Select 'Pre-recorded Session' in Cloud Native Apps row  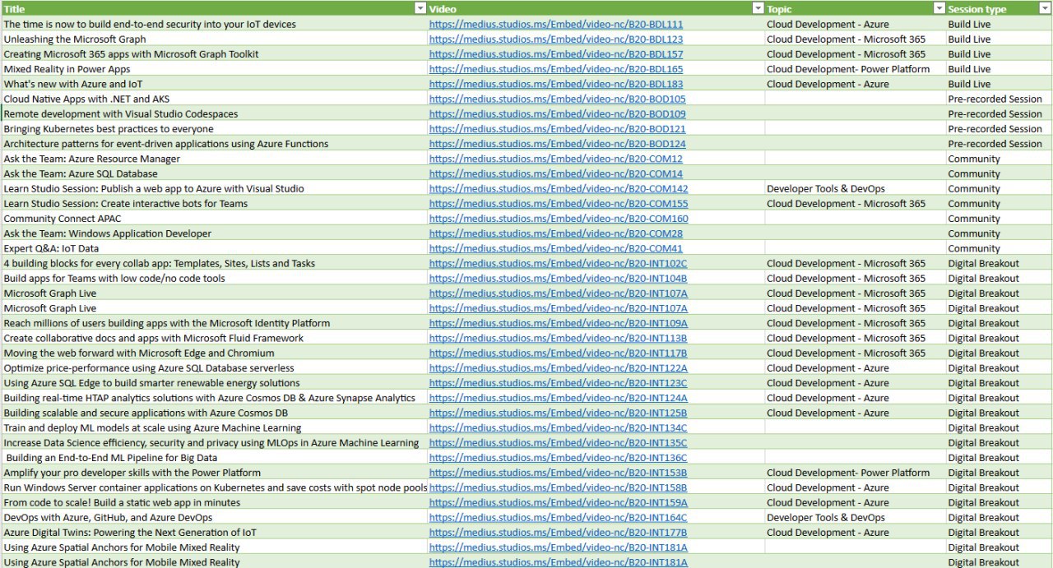pos(999,99)
